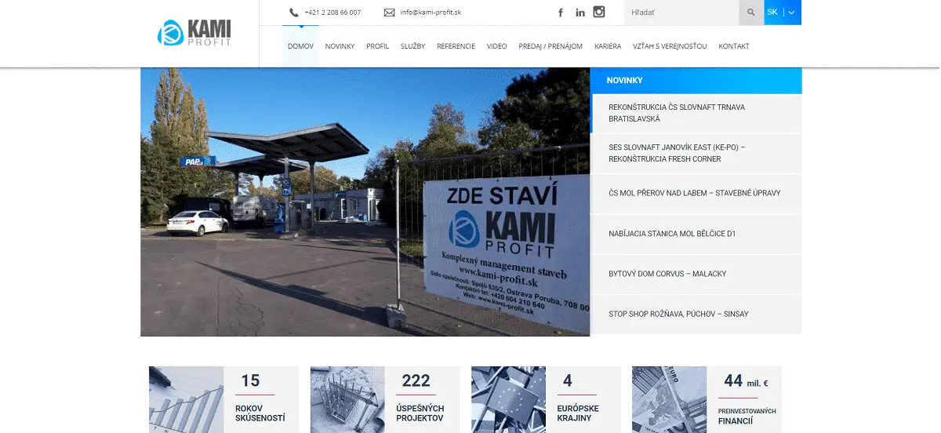941x433 pixels.
Task: Expand the SK language dropdown
Action: tap(783, 13)
